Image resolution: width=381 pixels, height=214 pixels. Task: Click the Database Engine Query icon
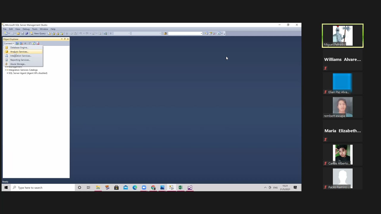point(49,34)
